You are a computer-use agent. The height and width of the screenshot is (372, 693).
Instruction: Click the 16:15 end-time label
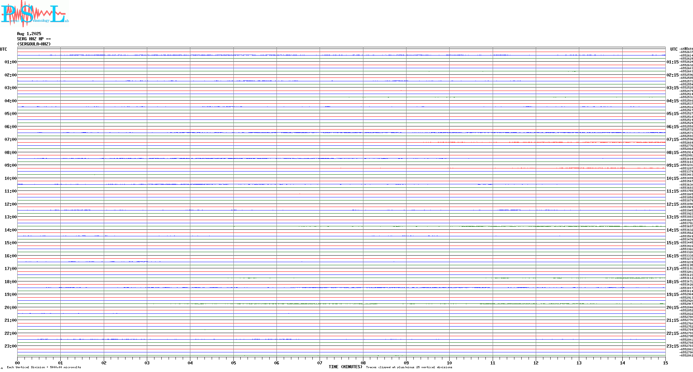673,256
